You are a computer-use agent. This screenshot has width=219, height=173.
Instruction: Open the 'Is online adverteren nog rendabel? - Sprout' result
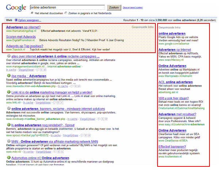[43, 125]
